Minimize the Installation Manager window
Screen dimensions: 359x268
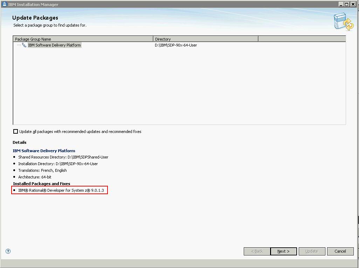[341, 4]
